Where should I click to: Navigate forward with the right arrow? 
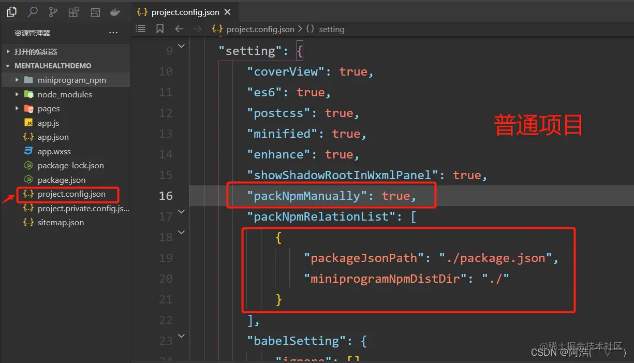pyautogui.click(x=197, y=29)
